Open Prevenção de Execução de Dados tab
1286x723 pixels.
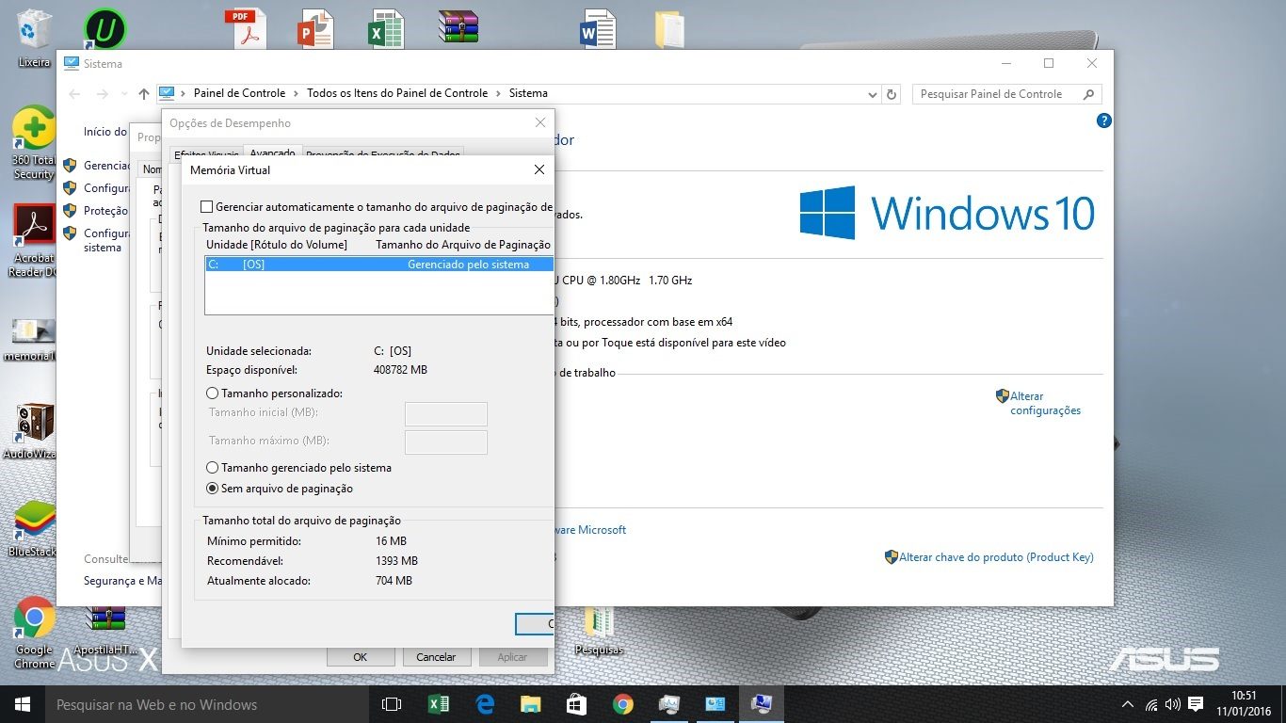pos(382,155)
